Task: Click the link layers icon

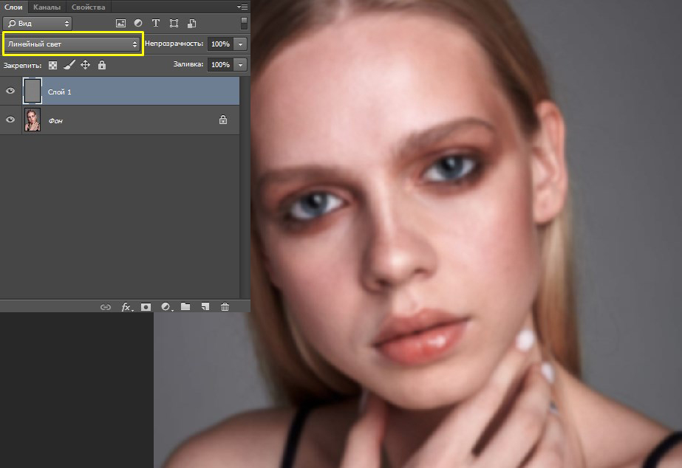Action: [105, 307]
